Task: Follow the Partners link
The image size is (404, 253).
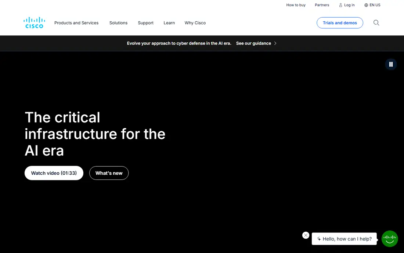Action: coord(322,5)
